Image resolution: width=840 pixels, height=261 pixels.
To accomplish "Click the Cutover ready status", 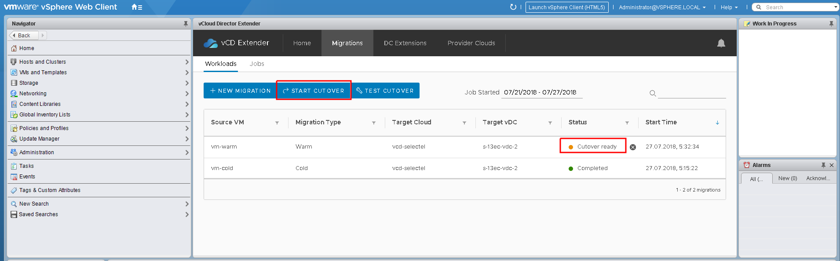I will pos(593,147).
